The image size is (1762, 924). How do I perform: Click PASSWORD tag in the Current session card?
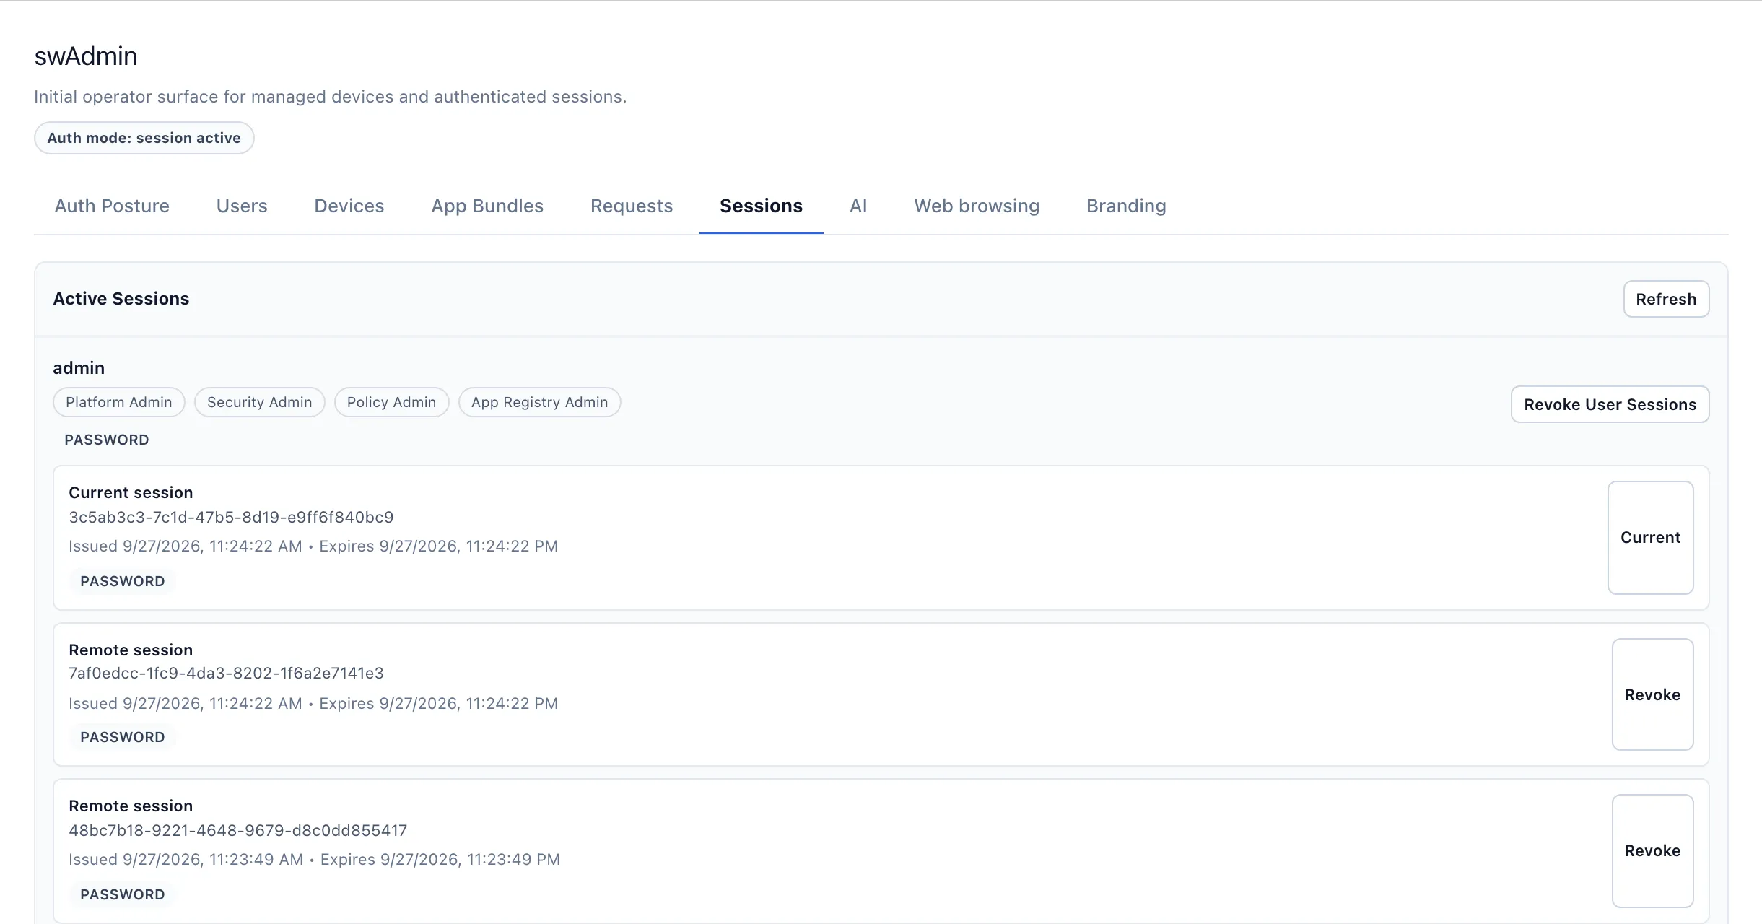point(123,581)
